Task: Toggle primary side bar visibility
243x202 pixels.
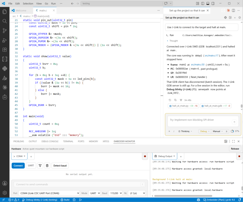Action: (203, 3)
